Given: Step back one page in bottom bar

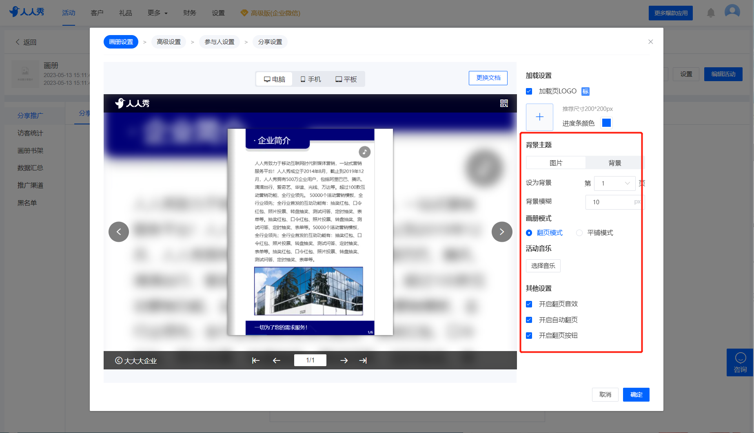Looking at the screenshot, I should (277, 360).
